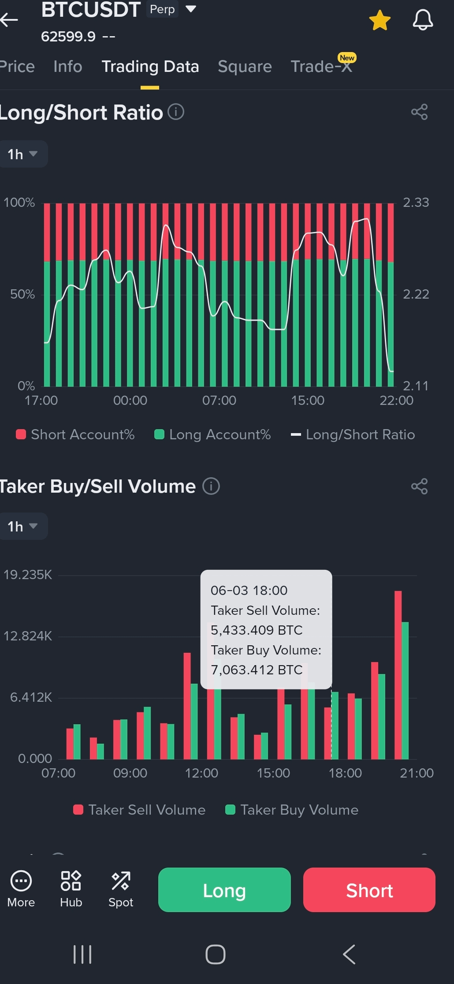Toggle Long Account% legend series
The height and width of the screenshot is (984, 454).
click(212, 434)
